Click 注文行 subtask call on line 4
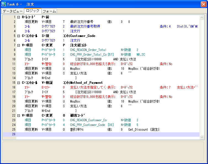This screenshot has width=208, height=164. pyautogui.click(x=101, y=31)
